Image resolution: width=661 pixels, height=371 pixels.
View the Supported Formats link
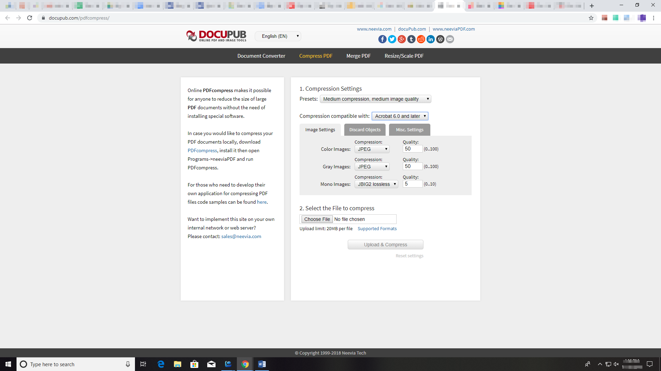pyautogui.click(x=377, y=228)
